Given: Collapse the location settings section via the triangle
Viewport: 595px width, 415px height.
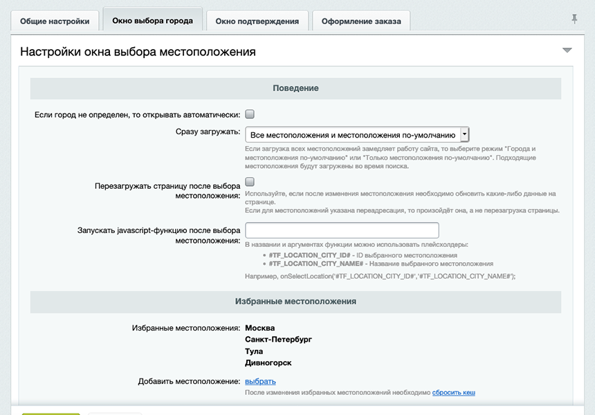Looking at the screenshot, I should click(x=567, y=50).
